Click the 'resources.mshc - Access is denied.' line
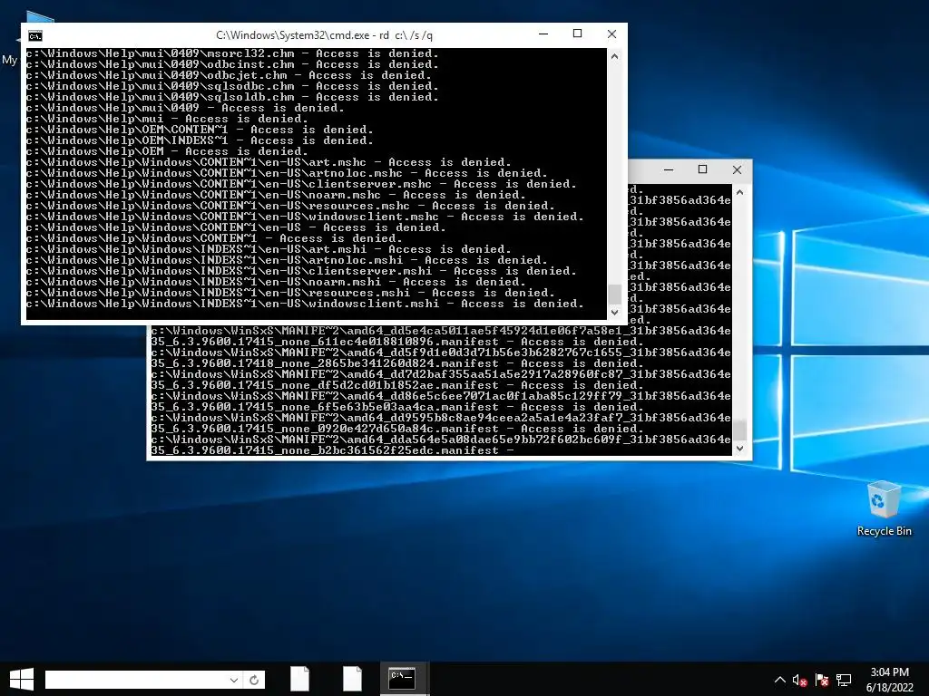Viewport: 929px width, 696px height. pyautogui.click(x=290, y=206)
